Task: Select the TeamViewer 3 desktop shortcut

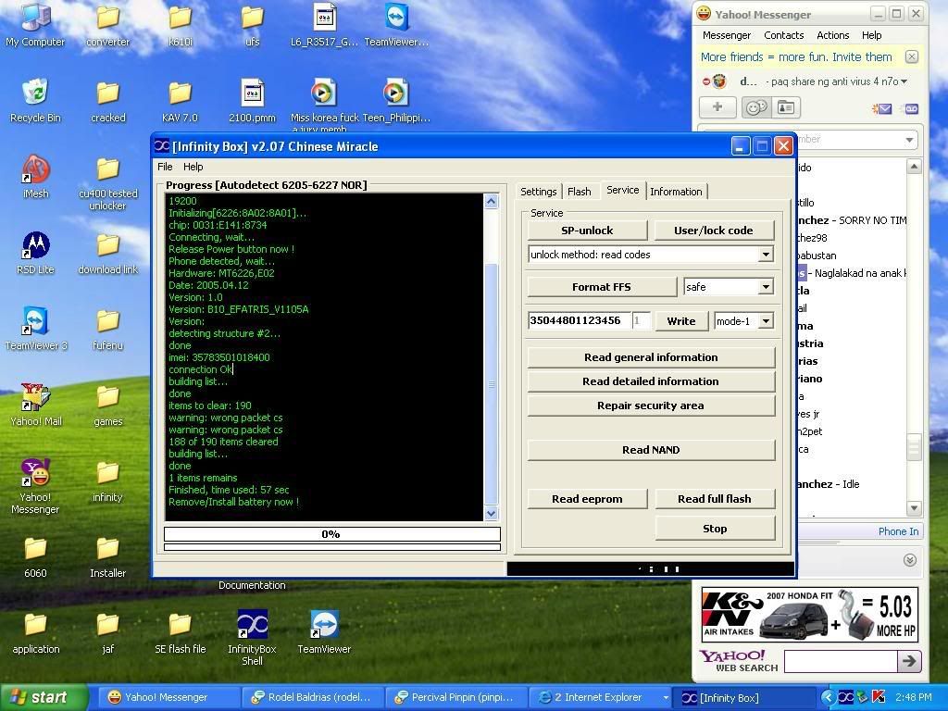Action: click(36, 330)
